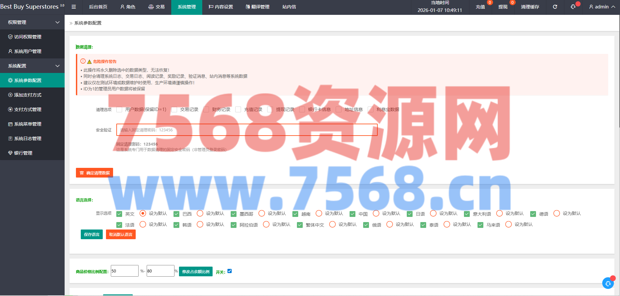Expand the admin user dropdown
Viewport: 620px width, 296px height.
(x=602, y=7)
